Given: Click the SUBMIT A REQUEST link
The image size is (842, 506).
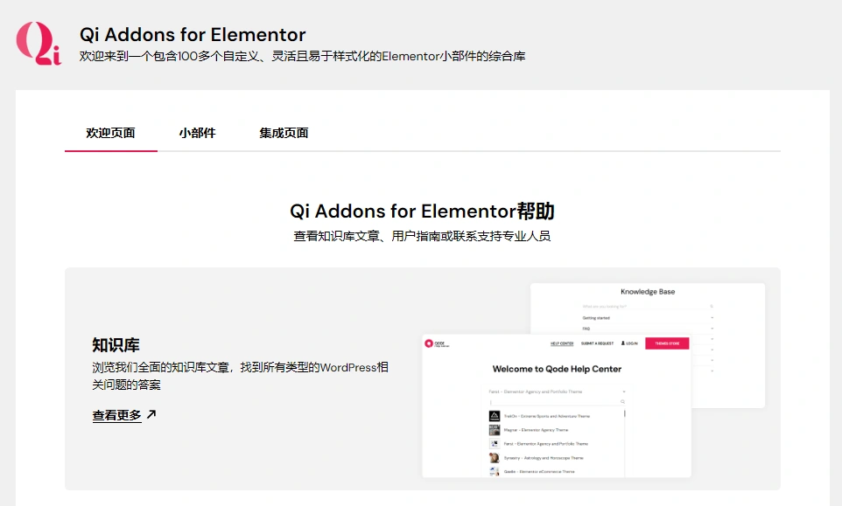Looking at the screenshot, I should point(597,343).
